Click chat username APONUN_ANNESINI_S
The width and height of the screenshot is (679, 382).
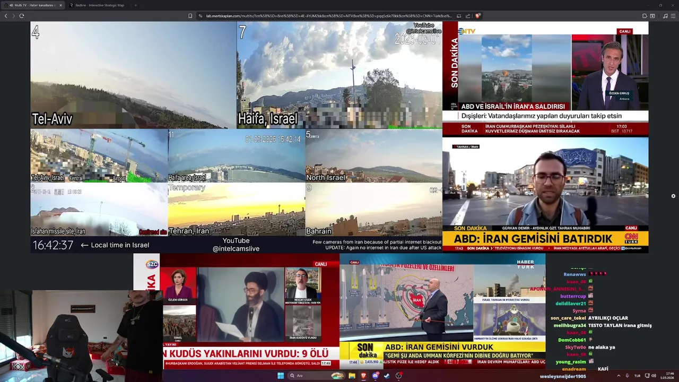[x=558, y=289]
